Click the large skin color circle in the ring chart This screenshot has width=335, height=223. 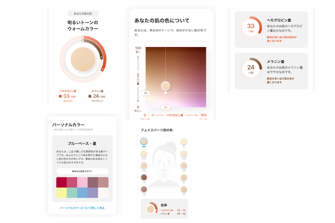(x=83, y=59)
